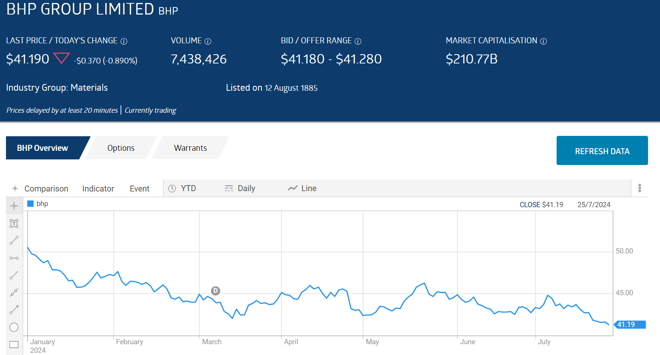Click the $210.77B market cap value
The height and width of the screenshot is (355, 660).
(471, 59)
